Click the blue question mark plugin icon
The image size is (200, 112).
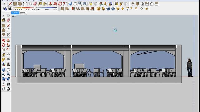pos(113,9)
